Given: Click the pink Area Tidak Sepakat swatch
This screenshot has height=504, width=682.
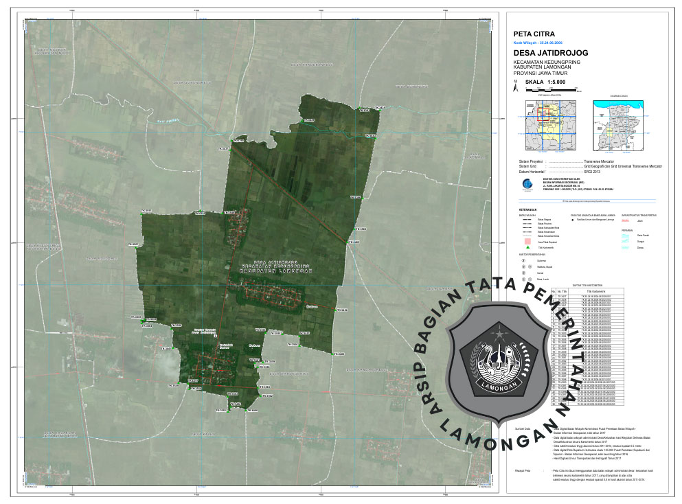Looking at the screenshot, I should (528, 241).
